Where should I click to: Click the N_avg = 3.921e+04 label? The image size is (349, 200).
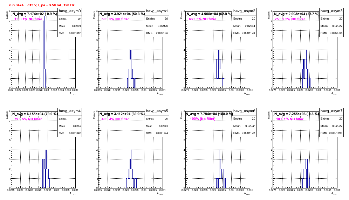(122, 14)
